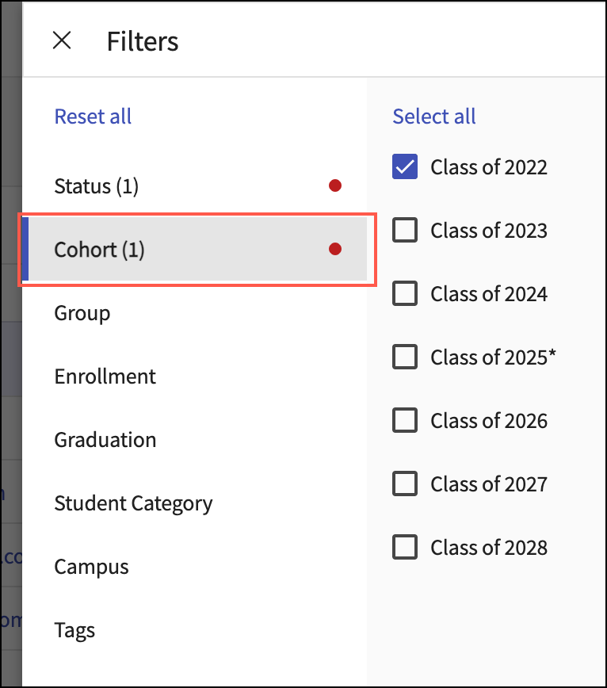Close the Filters panel with X icon
Image resolution: width=607 pixels, height=688 pixels.
(x=62, y=40)
